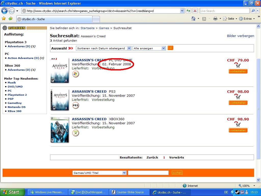Click the Live Search magnifier icon
Viewport: 261px width, 196px height.
(253, 11)
